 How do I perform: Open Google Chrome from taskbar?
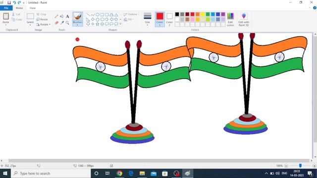pyautogui.click(x=119, y=174)
